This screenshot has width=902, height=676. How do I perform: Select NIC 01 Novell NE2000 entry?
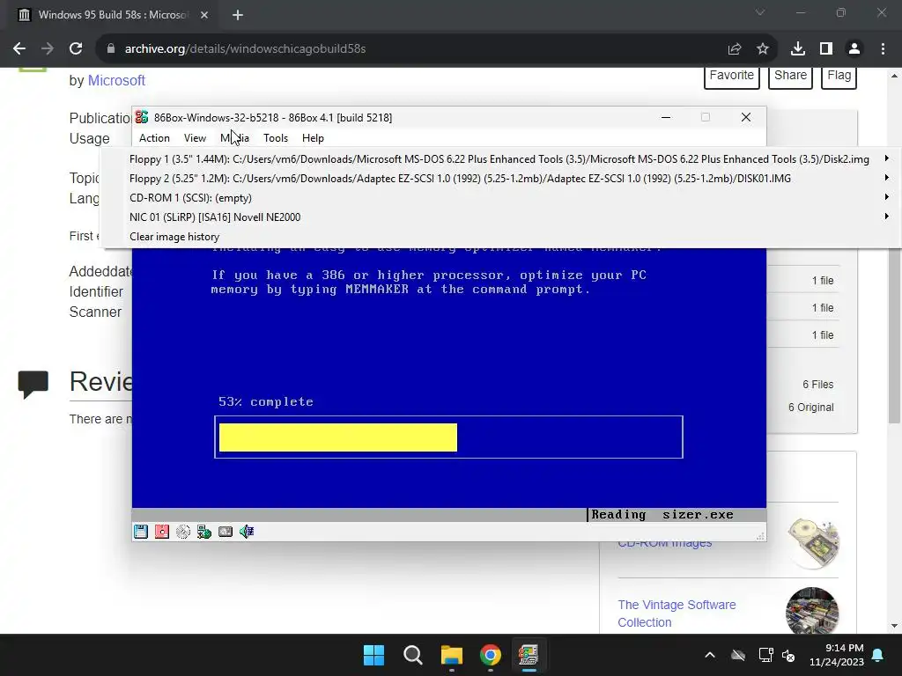click(x=499, y=217)
